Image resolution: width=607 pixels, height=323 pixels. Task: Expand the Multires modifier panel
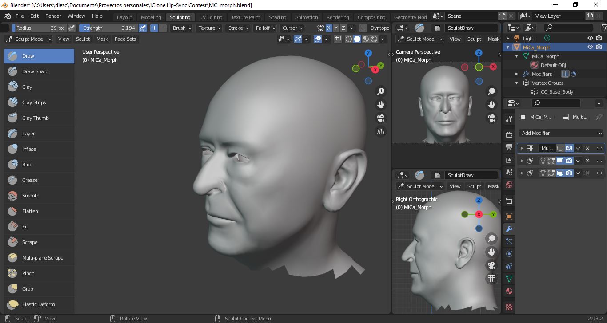522,148
